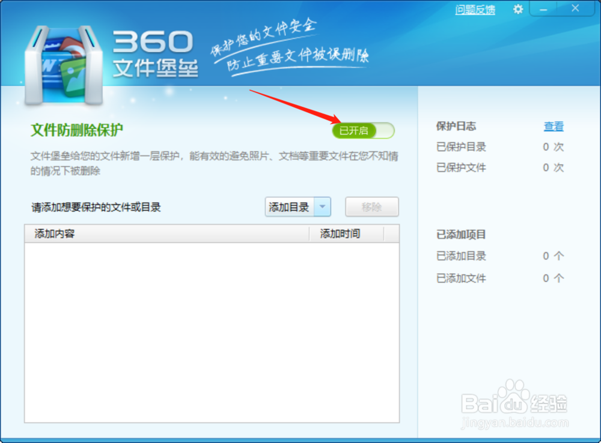Toggle the 已开启 protection switch
The height and width of the screenshot is (443, 601).
[363, 131]
